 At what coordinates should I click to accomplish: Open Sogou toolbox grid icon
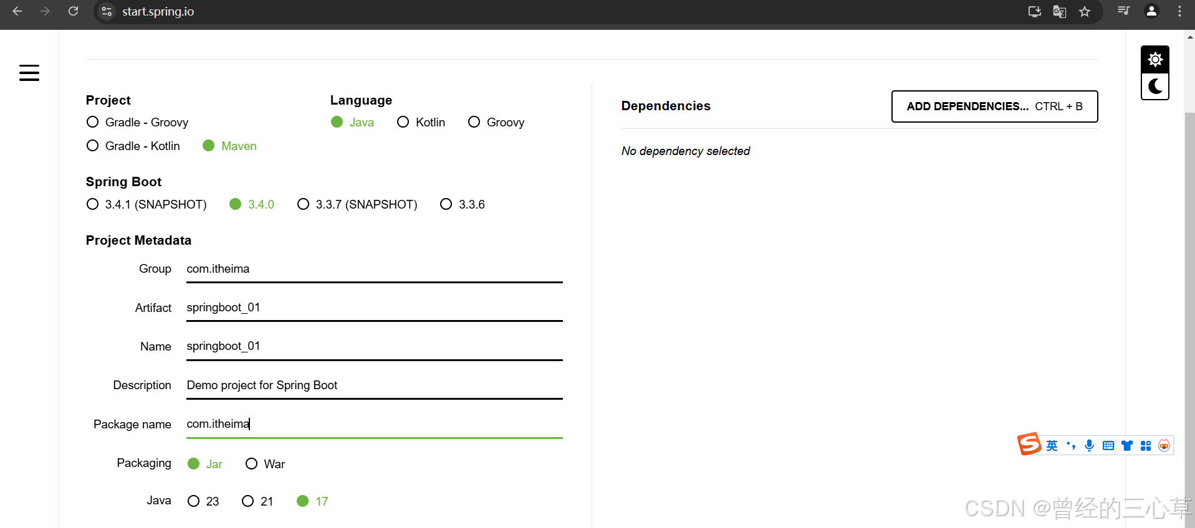[1146, 445]
